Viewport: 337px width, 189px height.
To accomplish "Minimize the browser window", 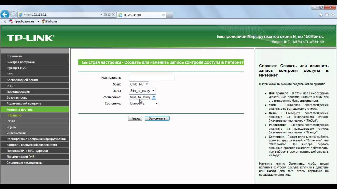I will click(314, 7).
